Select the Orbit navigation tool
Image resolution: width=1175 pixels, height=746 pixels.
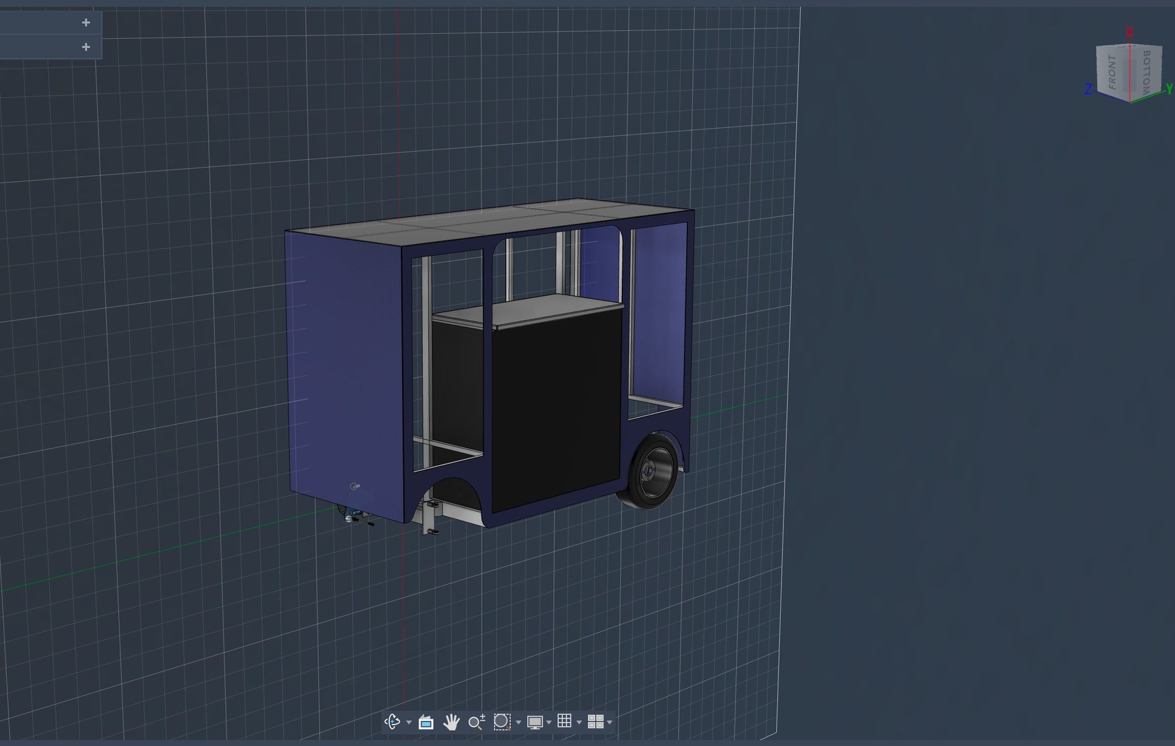click(392, 722)
